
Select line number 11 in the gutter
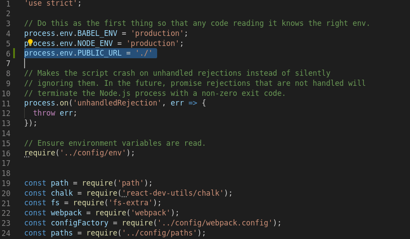6,103
